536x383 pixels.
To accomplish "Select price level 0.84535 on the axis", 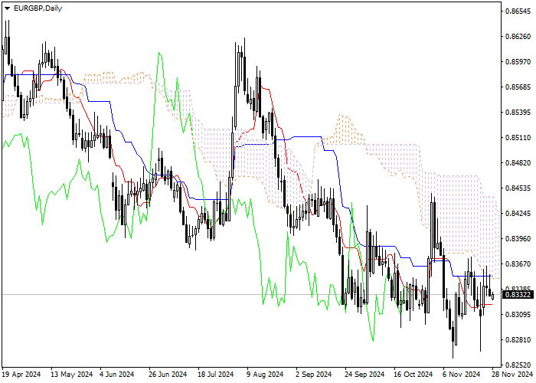I will pyautogui.click(x=518, y=188).
